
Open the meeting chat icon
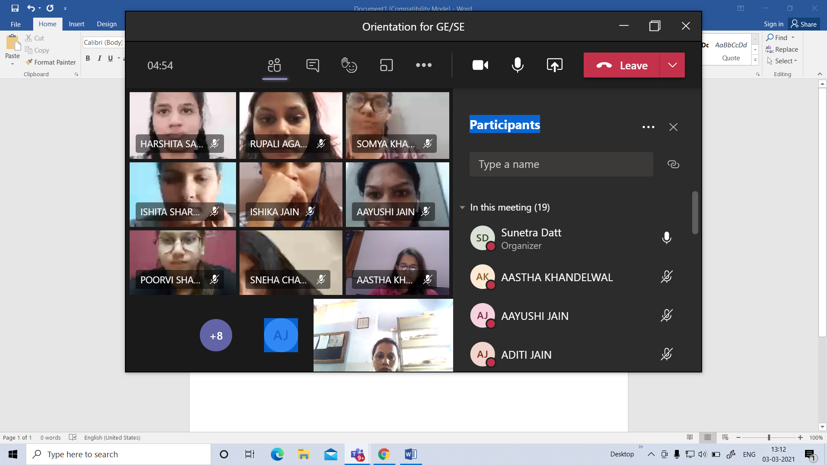[x=313, y=65]
